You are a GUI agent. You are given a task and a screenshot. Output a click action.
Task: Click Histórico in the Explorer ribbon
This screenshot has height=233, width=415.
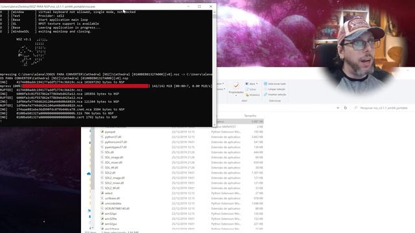coord(252,95)
